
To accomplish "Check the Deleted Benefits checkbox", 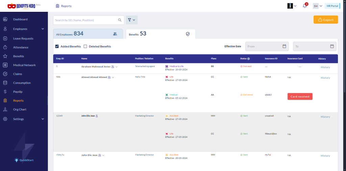I will (x=85, y=46).
